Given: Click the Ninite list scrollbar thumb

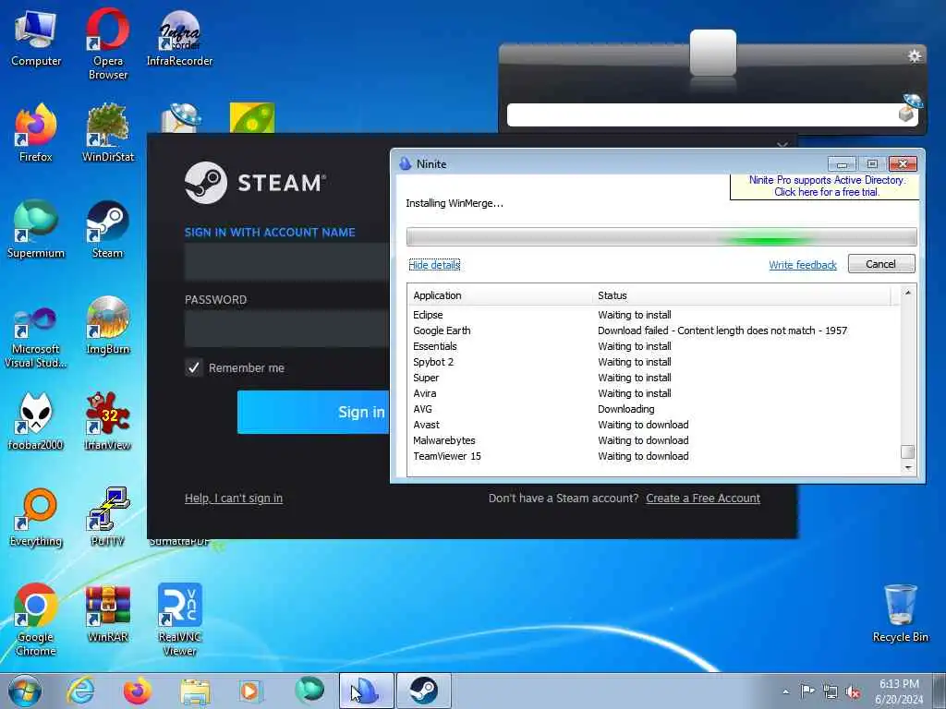Looking at the screenshot, I should 908,451.
